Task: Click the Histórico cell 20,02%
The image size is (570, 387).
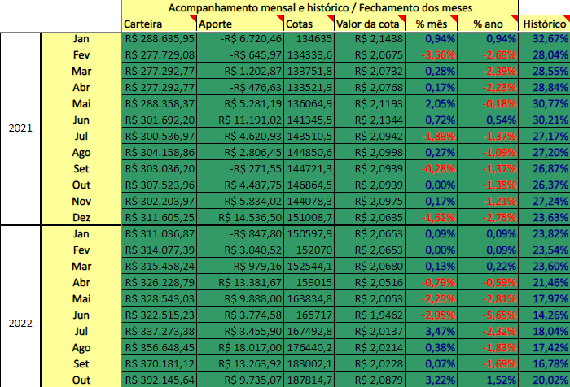Action: tap(544, 380)
